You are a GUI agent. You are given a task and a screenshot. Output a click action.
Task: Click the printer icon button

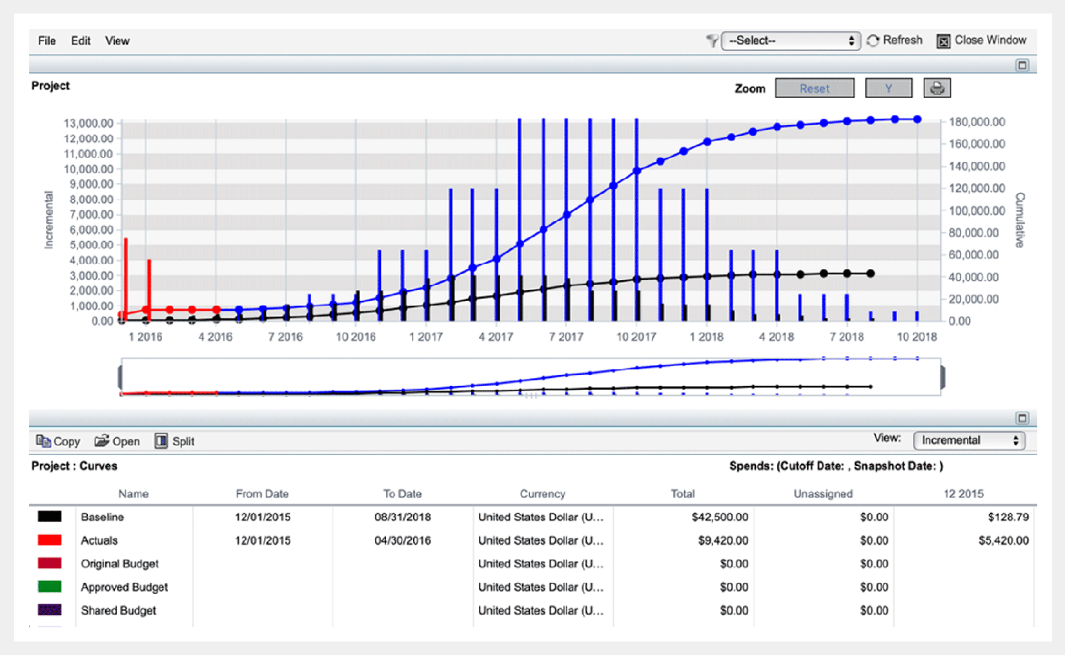[x=937, y=88]
